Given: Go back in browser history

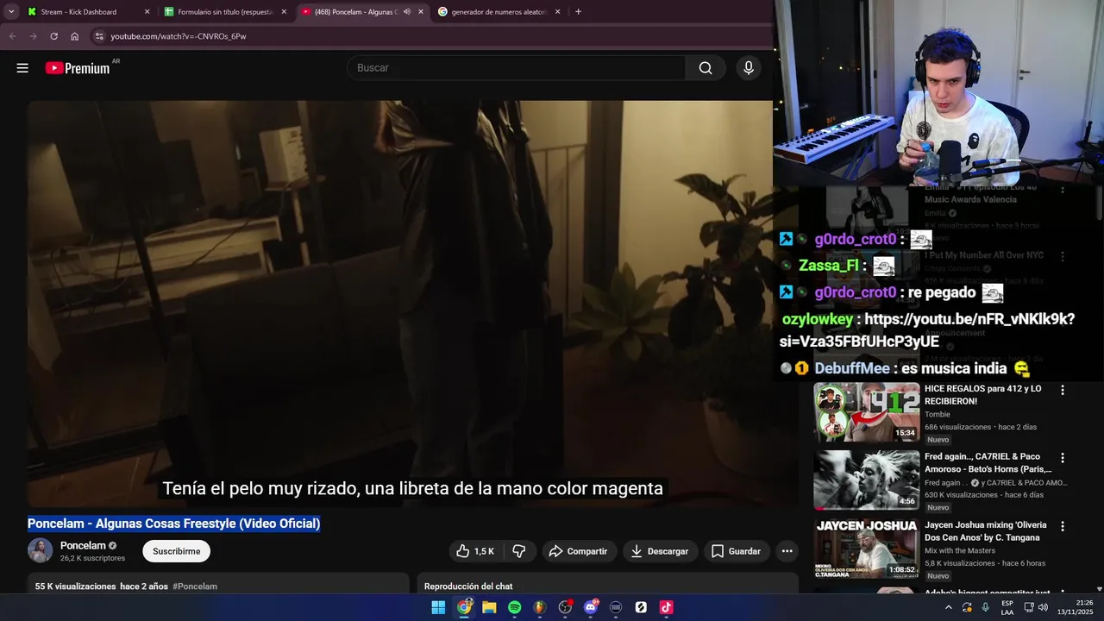Looking at the screenshot, I should coord(13,36).
